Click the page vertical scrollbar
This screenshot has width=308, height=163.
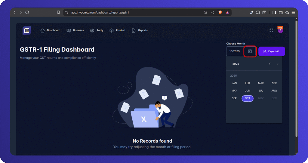click(296, 78)
